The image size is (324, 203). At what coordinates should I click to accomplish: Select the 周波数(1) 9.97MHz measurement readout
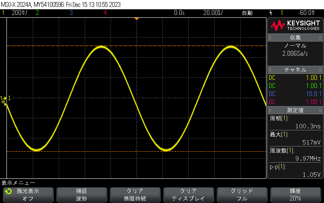[x=295, y=154]
